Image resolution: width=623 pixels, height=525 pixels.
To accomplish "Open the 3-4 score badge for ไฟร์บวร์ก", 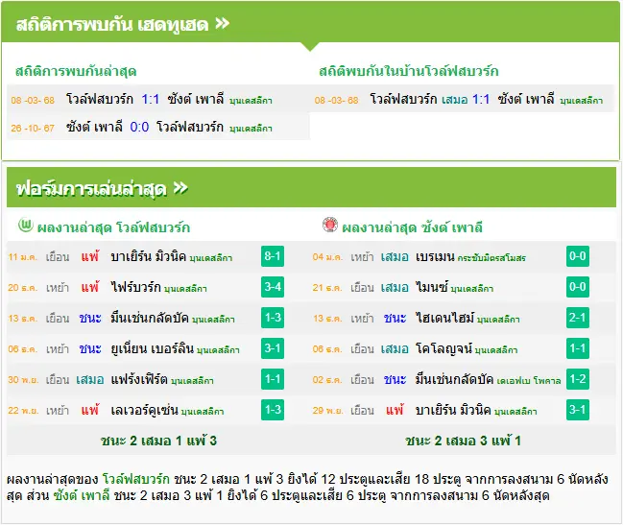I will [273, 287].
